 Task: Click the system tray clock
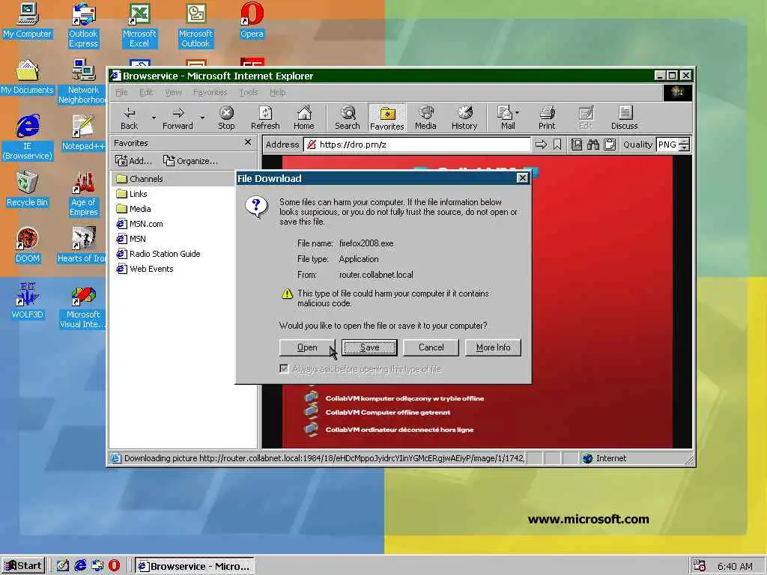(735, 566)
